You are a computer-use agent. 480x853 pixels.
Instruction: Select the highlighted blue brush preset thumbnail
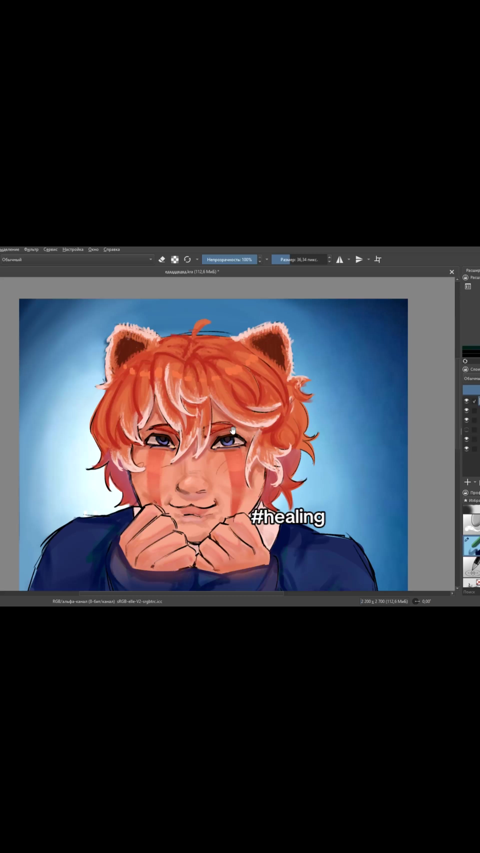471,546
